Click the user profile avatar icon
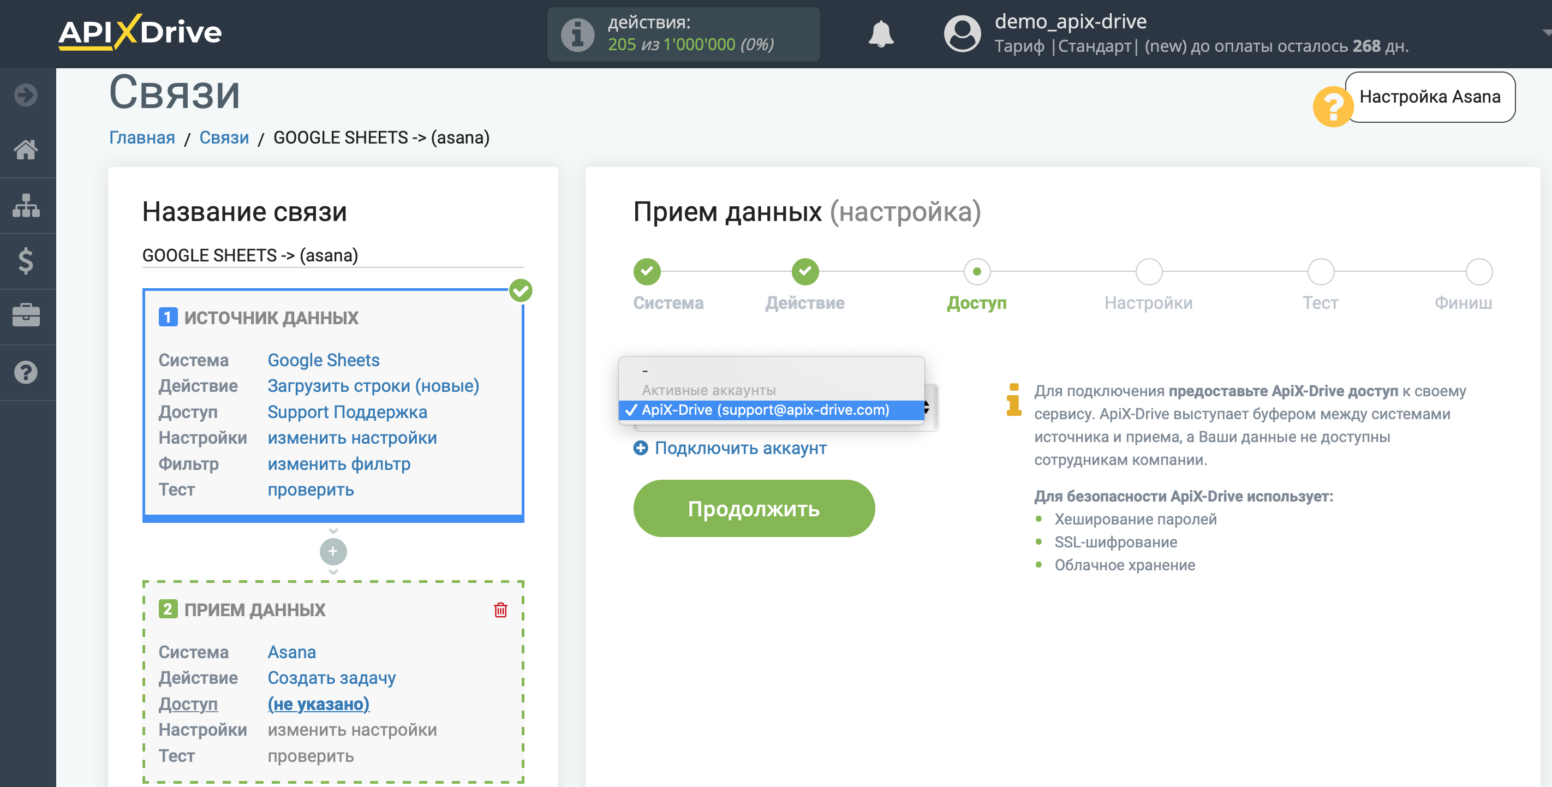 coord(962,34)
